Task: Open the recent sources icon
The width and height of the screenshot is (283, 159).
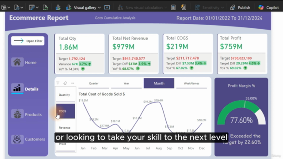Action: pos(17,8)
